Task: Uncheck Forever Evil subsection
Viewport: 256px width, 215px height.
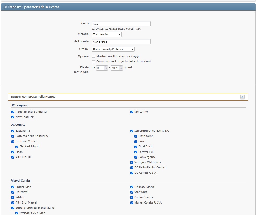Action: coord(136,152)
